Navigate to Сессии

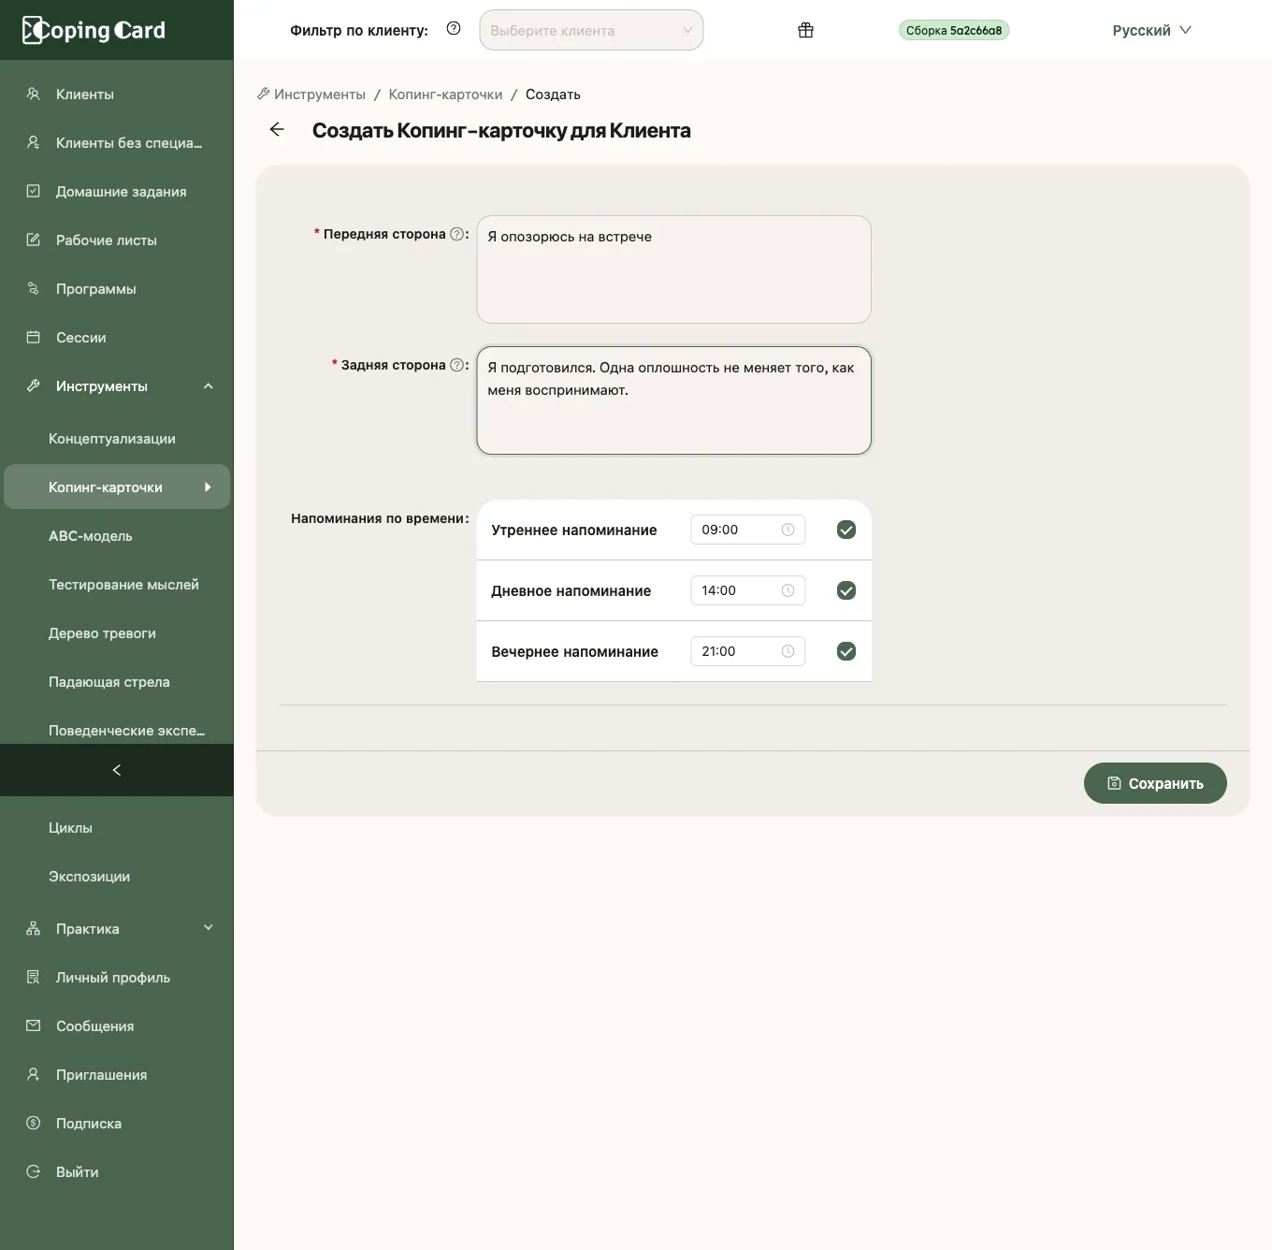click(117, 337)
